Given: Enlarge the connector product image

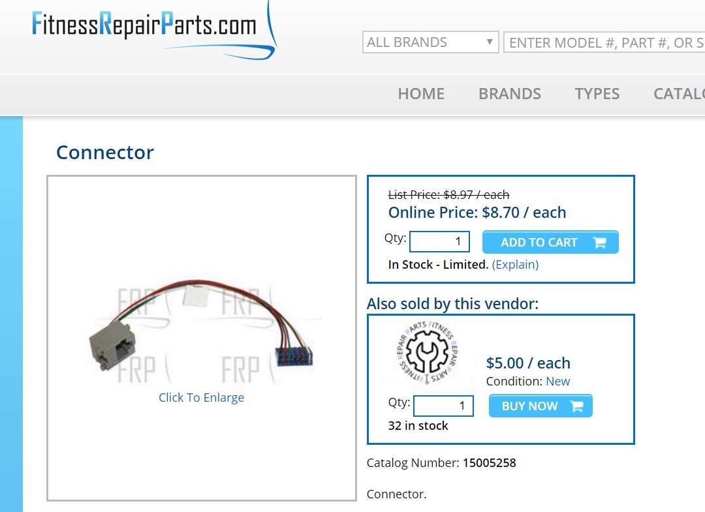Looking at the screenshot, I should pyautogui.click(x=202, y=331).
